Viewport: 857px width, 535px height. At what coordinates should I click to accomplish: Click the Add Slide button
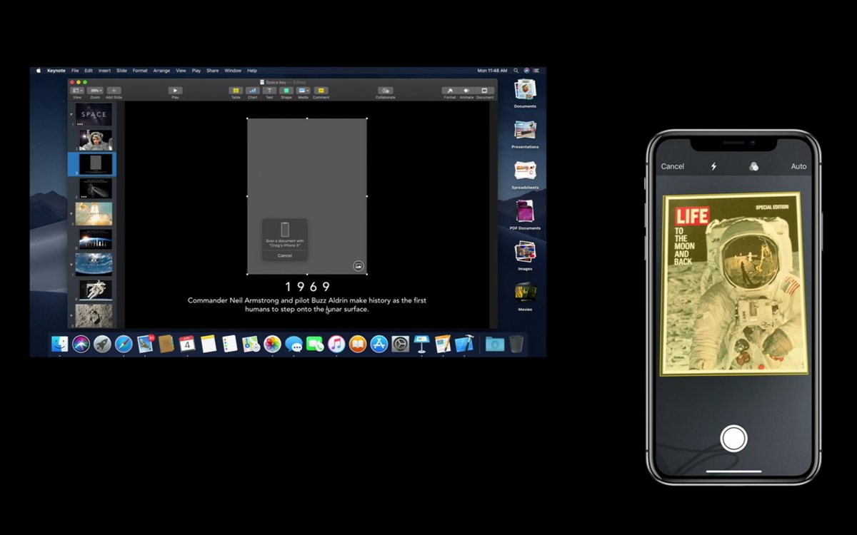click(114, 91)
